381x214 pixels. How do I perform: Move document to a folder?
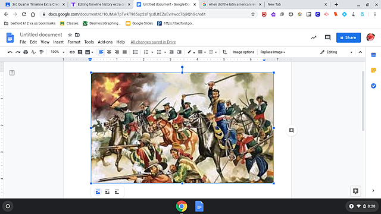click(x=77, y=35)
